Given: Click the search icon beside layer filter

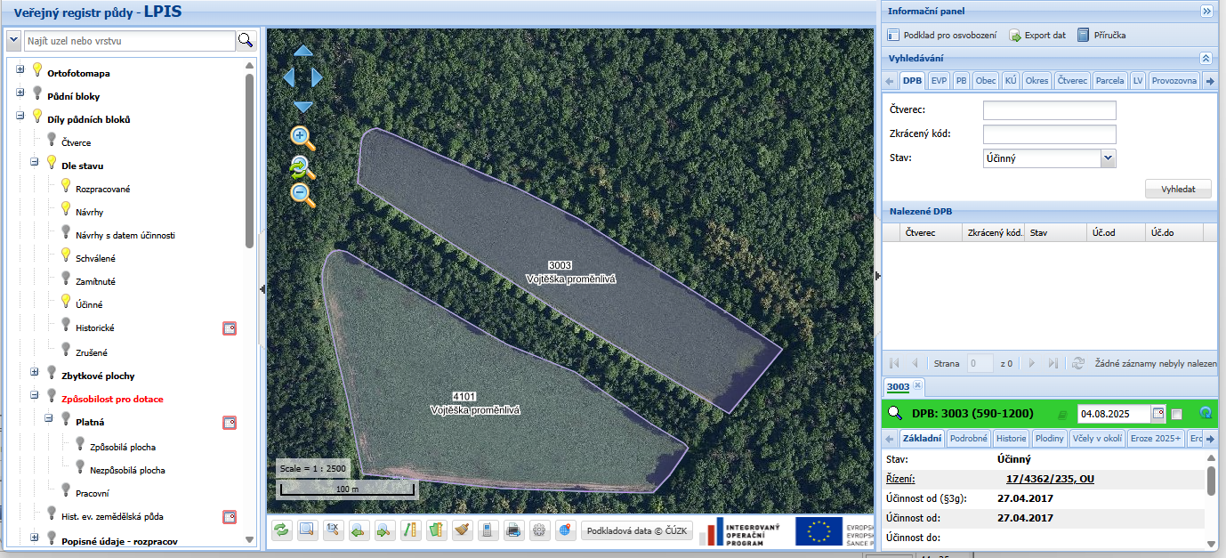Looking at the screenshot, I should tap(246, 41).
